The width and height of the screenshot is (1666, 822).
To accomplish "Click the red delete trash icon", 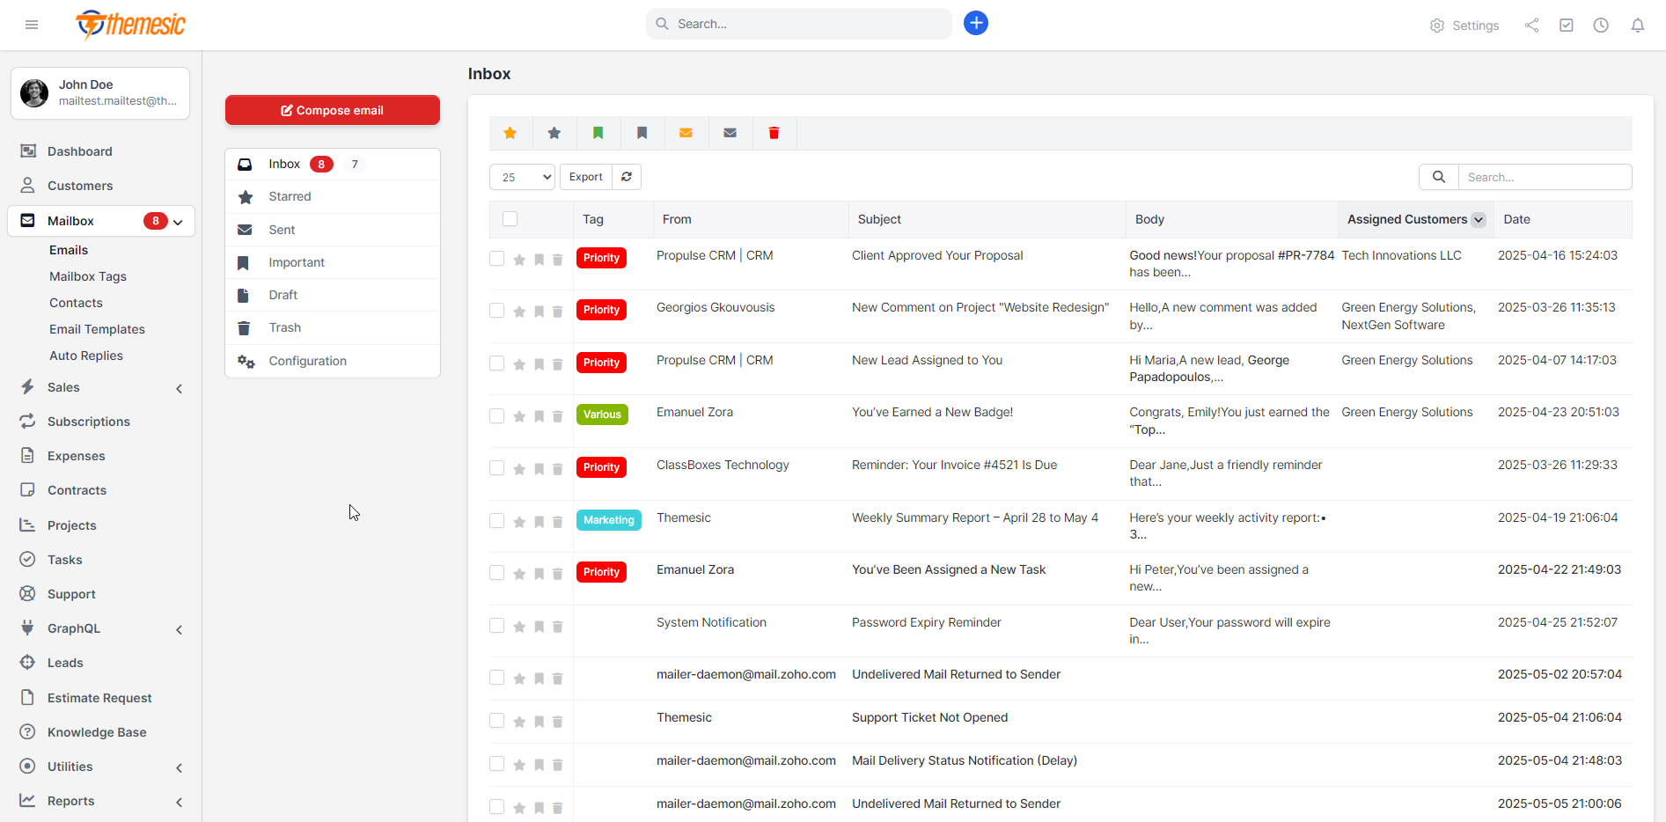I will pyautogui.click(x=774, y=133).
